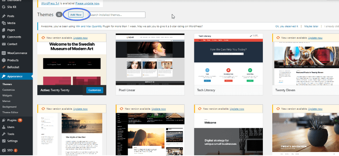The width and height of the screenshot is (339, 156).
Task: Open the Theme Editor submenu item
Action: click(x=10, y=112)
